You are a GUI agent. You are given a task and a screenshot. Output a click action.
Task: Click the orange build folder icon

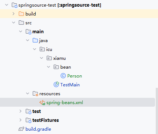(21, 14)
